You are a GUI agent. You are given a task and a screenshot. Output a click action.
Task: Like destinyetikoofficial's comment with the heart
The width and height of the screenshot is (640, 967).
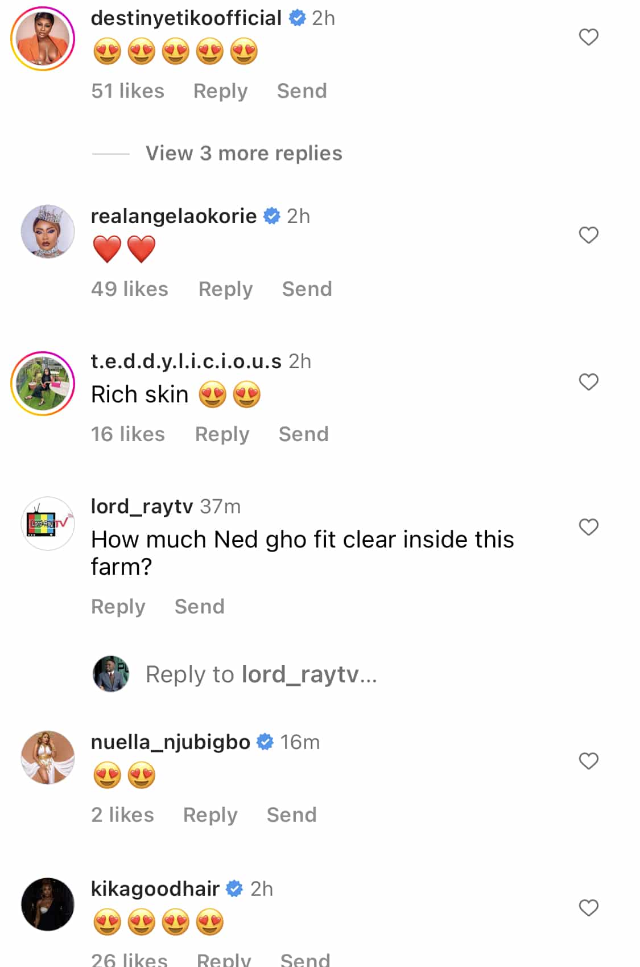[x=588, y=37]
